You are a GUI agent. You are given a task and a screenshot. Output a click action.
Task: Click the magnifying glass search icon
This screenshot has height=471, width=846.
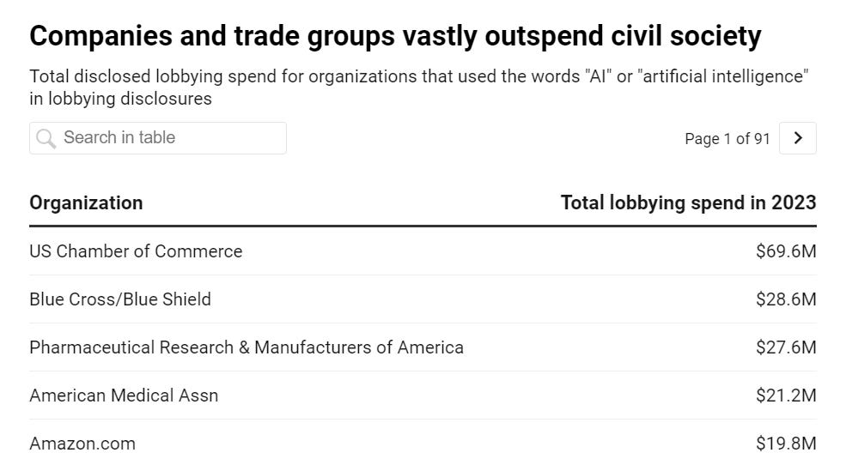(x=46, y=138)
